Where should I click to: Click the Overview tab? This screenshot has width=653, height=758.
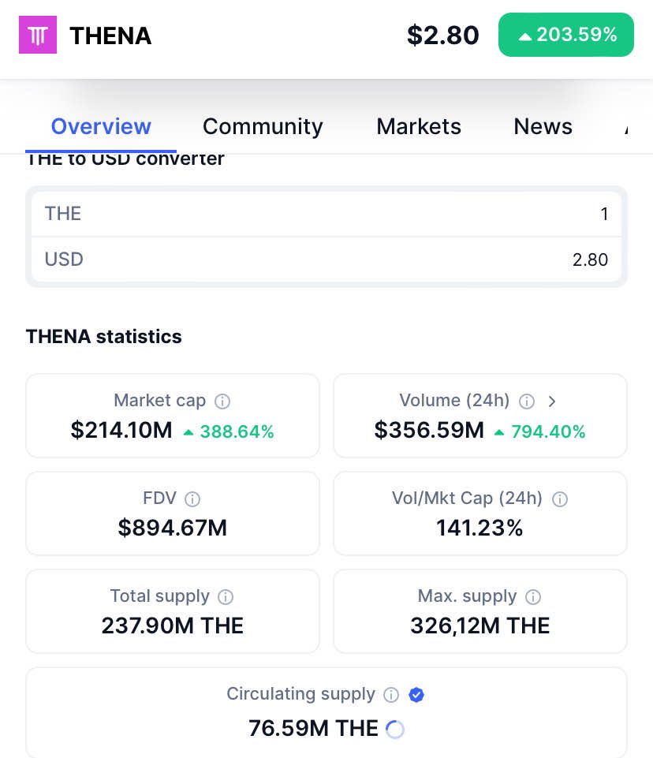click(101, 126)
